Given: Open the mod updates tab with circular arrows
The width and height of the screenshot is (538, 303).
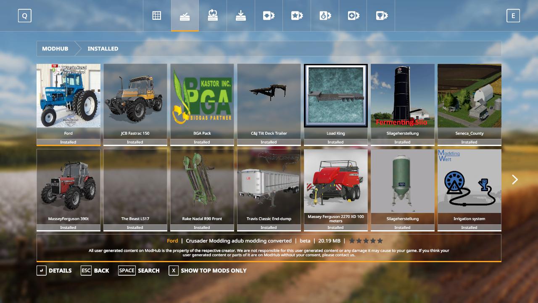Looking at the screenshot, I should pos(213,16).
